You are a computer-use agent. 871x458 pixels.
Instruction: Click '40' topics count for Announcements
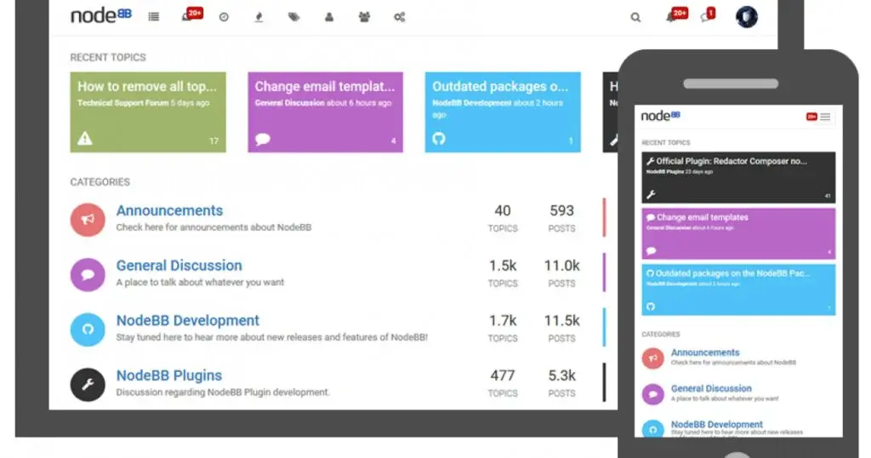pos(503,210)
